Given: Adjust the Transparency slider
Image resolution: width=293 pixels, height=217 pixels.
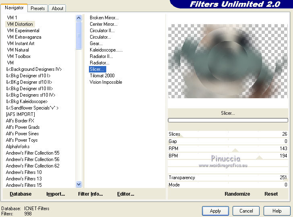Looking at the screenshot, I should (x=228, y=178).
